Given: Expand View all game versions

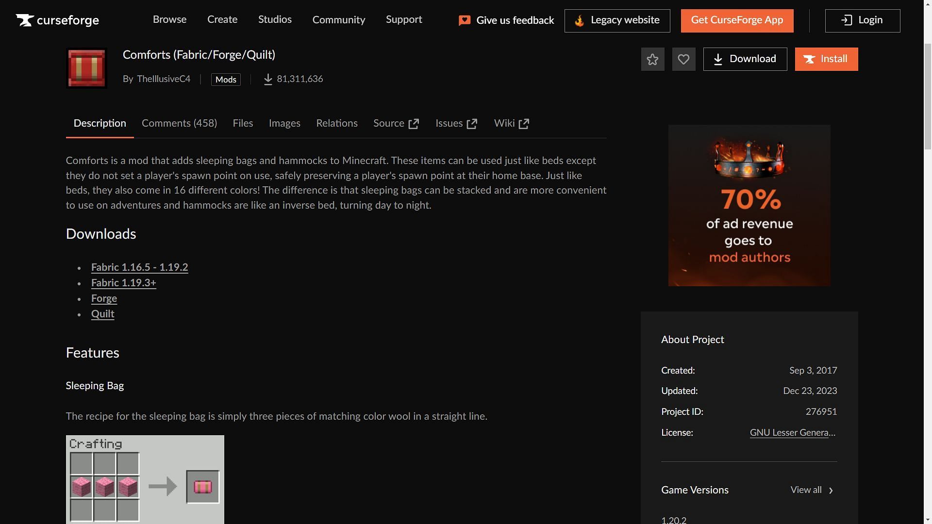Looking at the screenshot, I should click(x=812, y=490).
